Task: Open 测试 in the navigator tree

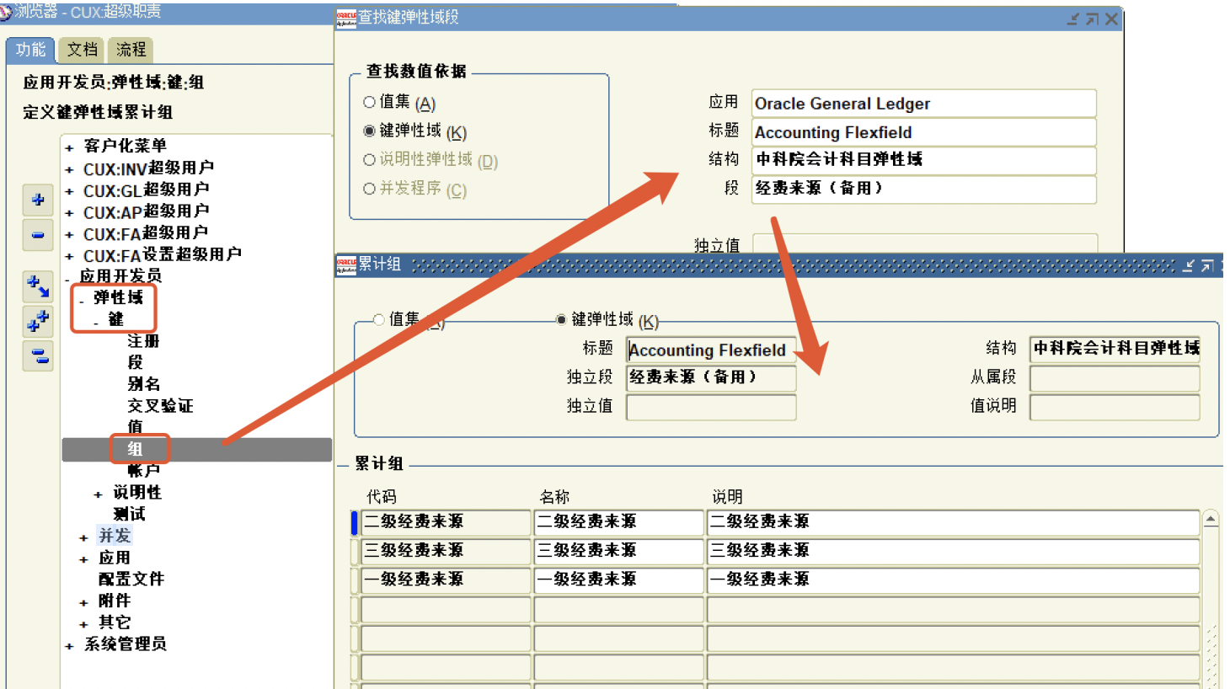Action: tap(129, 514)
